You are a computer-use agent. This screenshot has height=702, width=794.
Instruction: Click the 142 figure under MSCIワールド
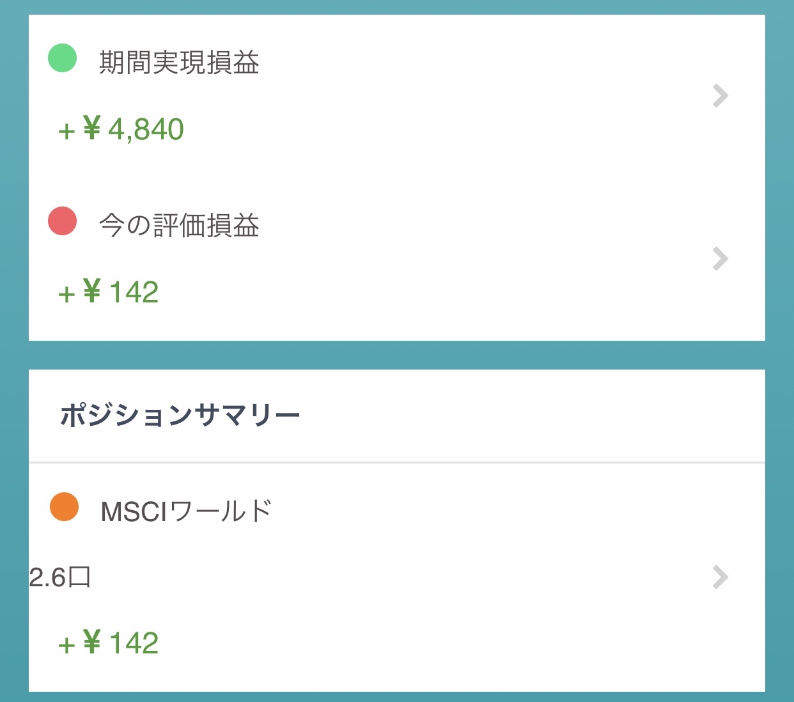coord(134,643)
